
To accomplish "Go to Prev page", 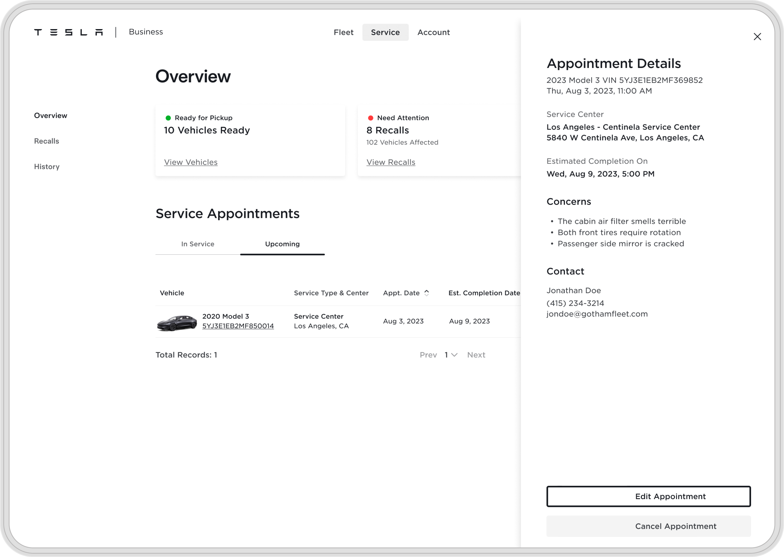I will pos(428,355).
